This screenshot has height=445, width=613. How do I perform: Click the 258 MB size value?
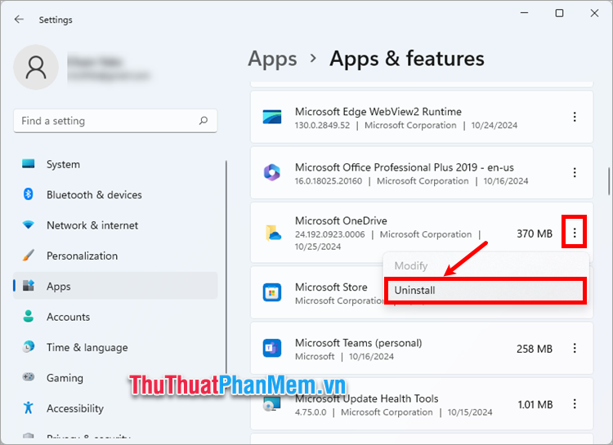coord(535,349)
